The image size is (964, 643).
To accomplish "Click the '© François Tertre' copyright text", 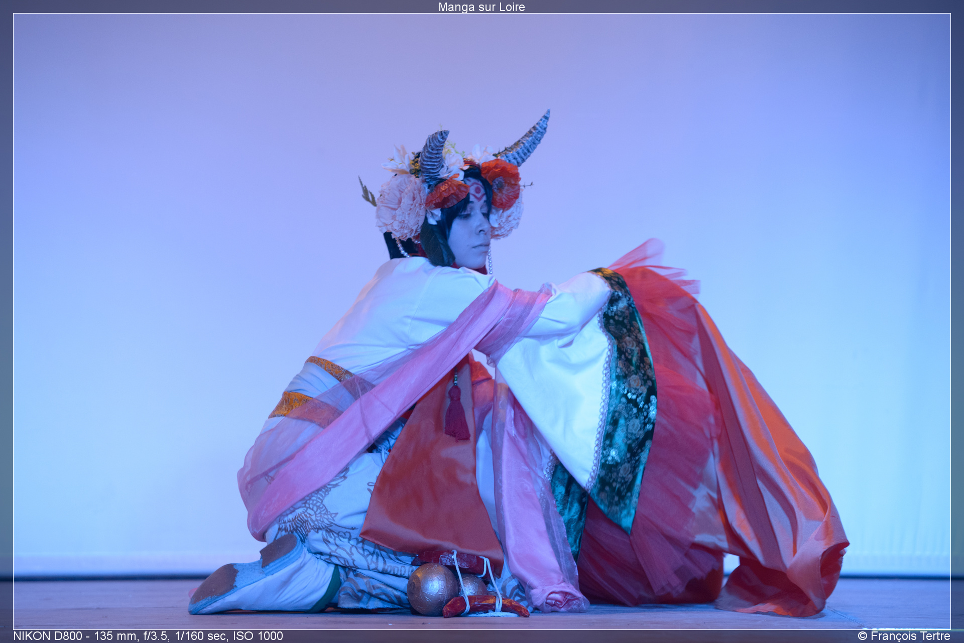I will pos(904,636).
